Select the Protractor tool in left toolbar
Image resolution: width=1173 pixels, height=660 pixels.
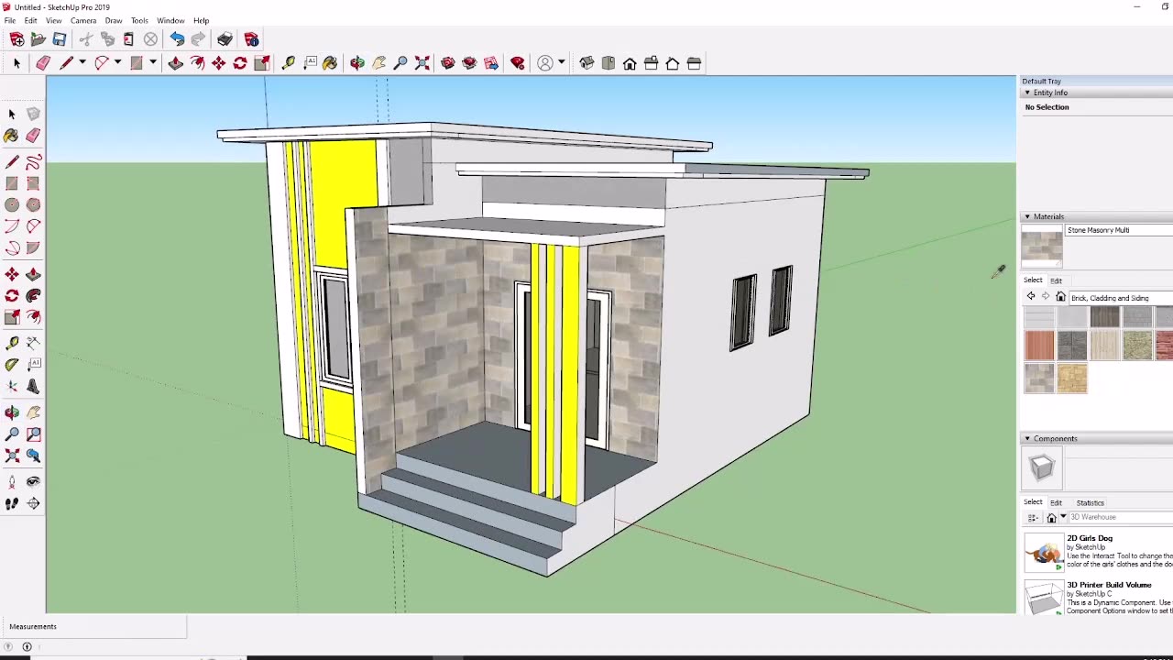pyautogui.click(x=12, y=364)
